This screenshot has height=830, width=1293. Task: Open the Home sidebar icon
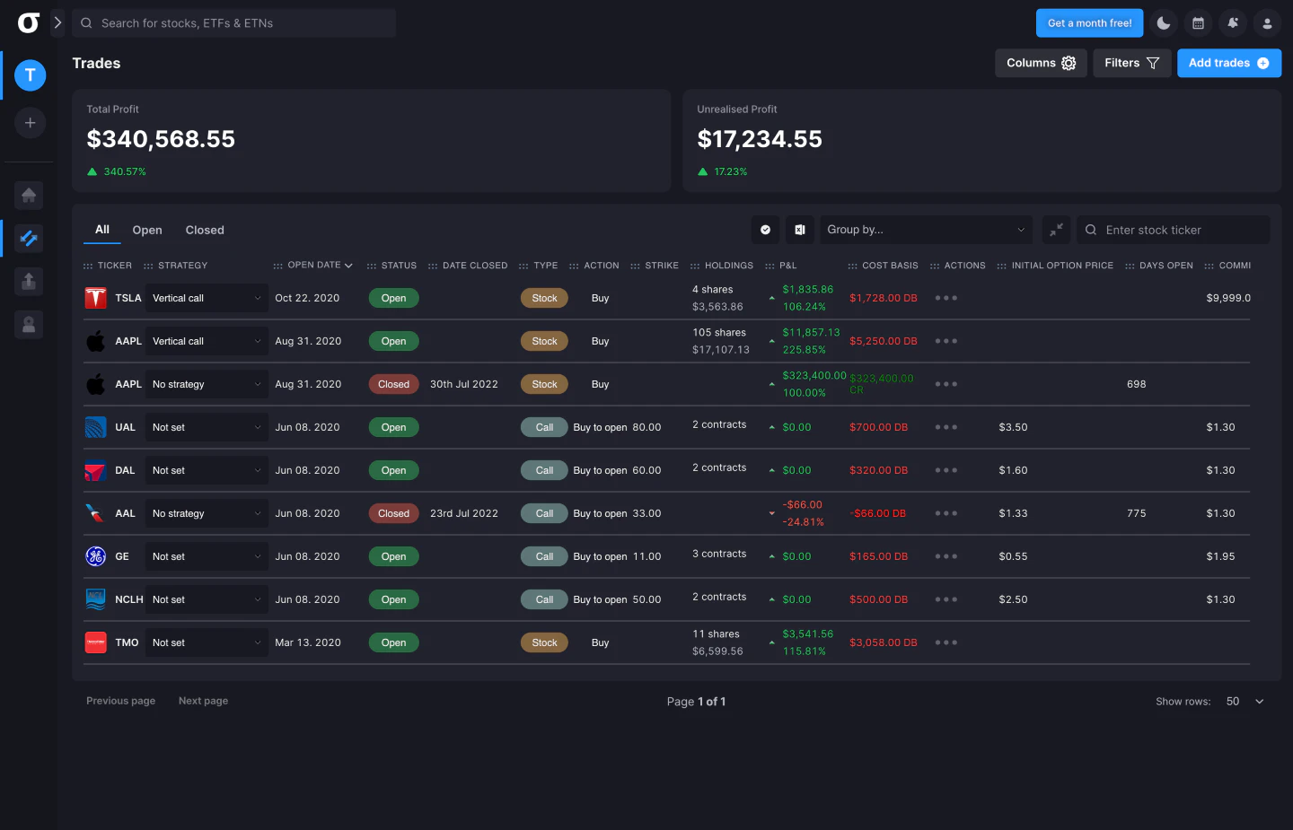tap(29, 195)
